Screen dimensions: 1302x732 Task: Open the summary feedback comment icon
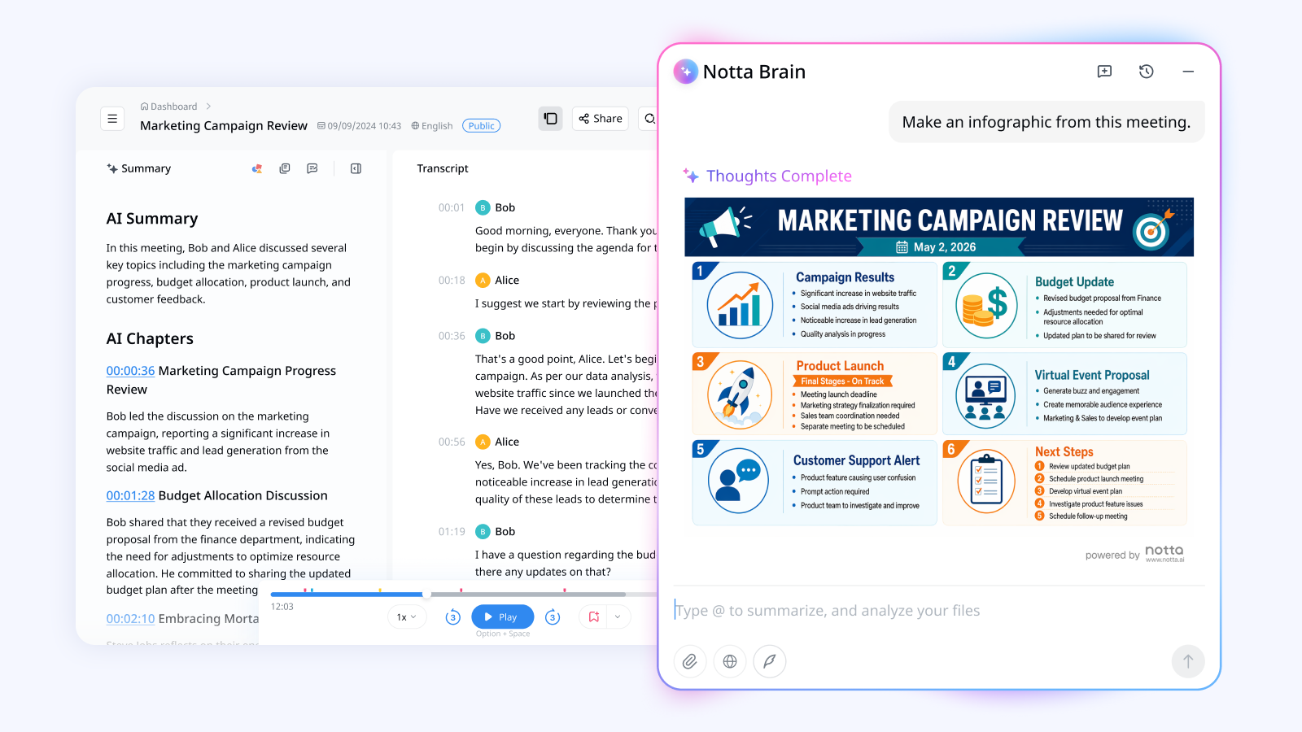(x=312, y=168)
